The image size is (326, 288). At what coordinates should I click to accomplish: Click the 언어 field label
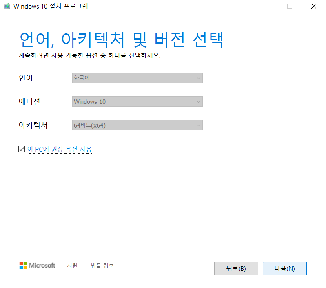[x=26, y=78]
